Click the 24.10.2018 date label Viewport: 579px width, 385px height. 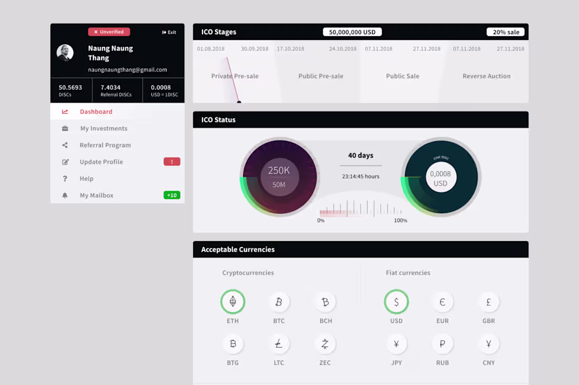click(x=343, y=49)
